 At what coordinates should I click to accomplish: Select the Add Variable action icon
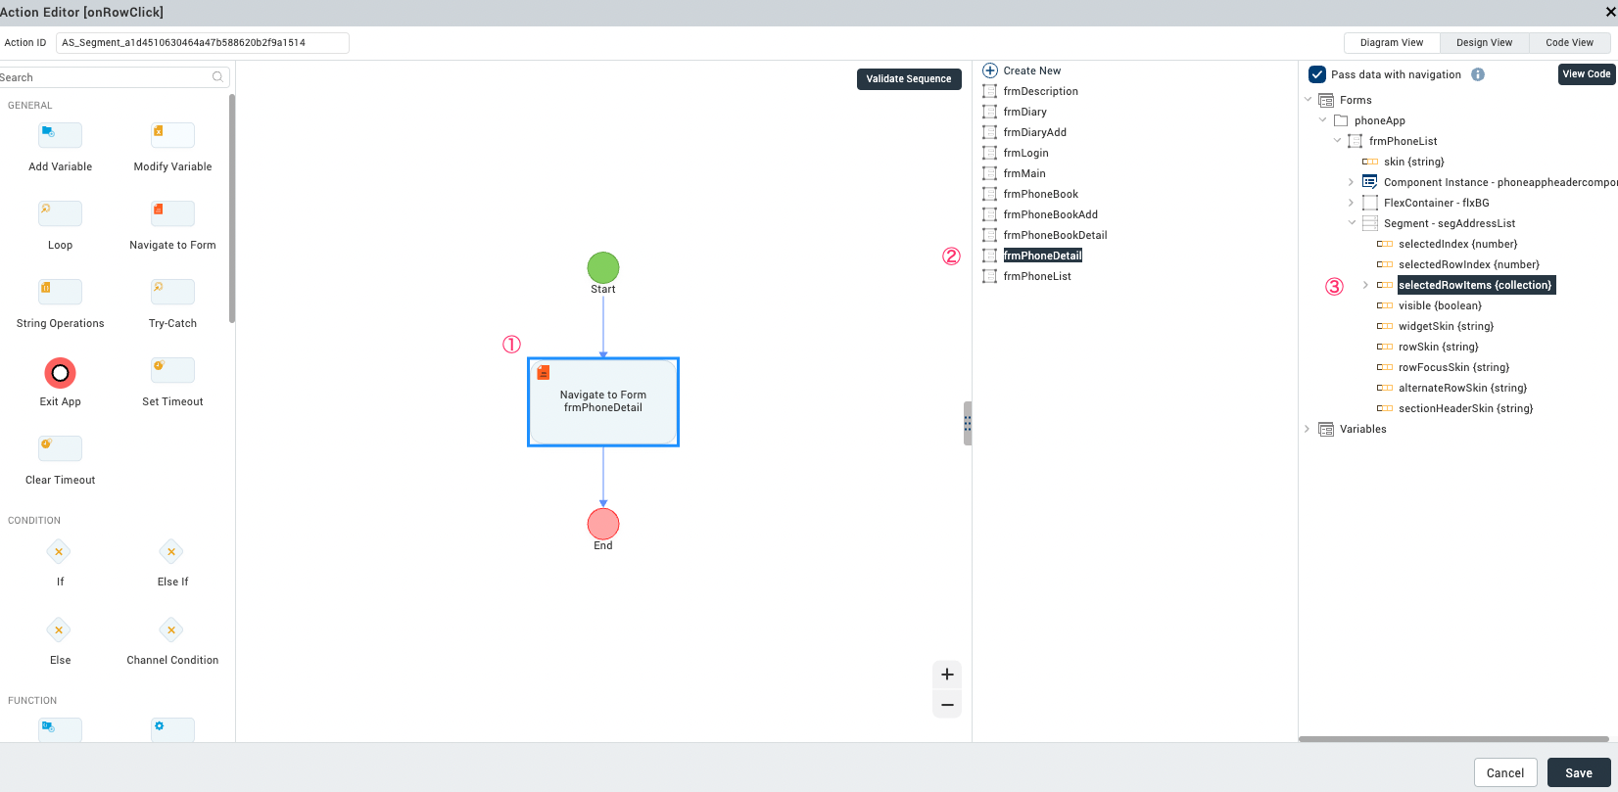[60, 136]
